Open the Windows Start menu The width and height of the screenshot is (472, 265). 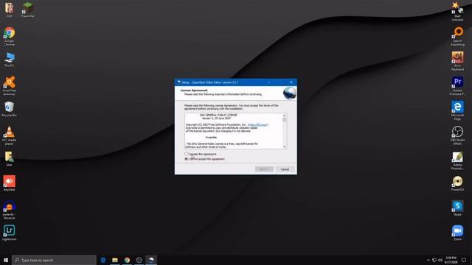pyautogui.click(x=6, y=260)
